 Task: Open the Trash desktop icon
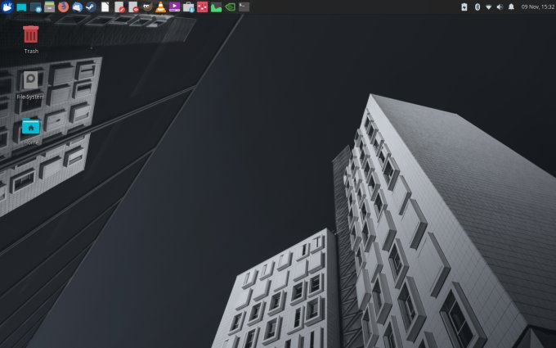coord(31,34)
